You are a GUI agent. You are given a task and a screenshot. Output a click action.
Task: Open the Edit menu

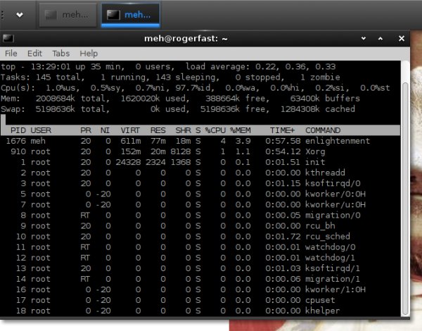[x=34, y=54]
